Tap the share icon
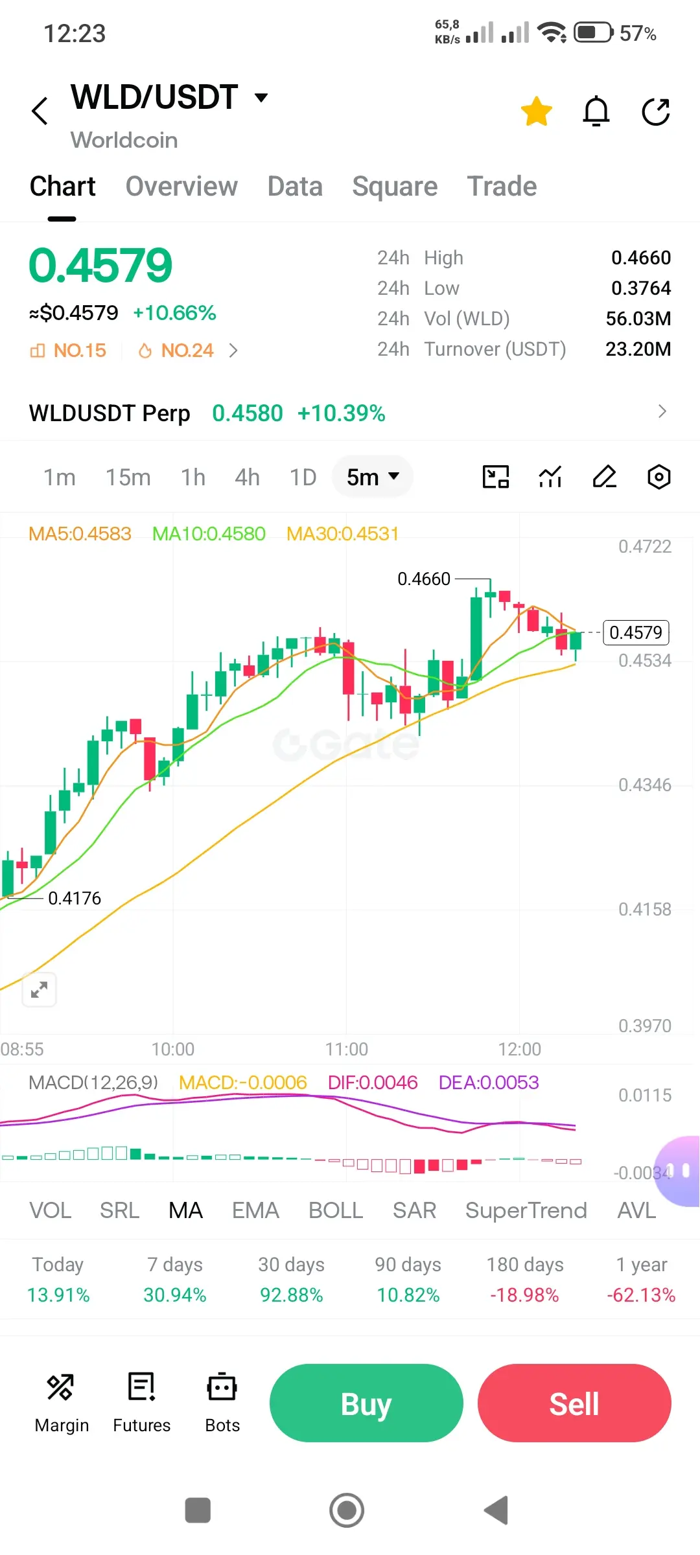Viewport: 700px width, 1555px height. 656,111
